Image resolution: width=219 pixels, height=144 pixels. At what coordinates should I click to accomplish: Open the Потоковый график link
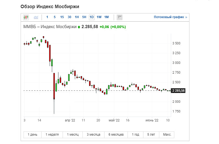170,17
